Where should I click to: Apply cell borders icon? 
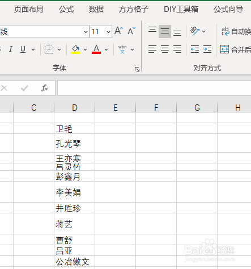point(49,49)
